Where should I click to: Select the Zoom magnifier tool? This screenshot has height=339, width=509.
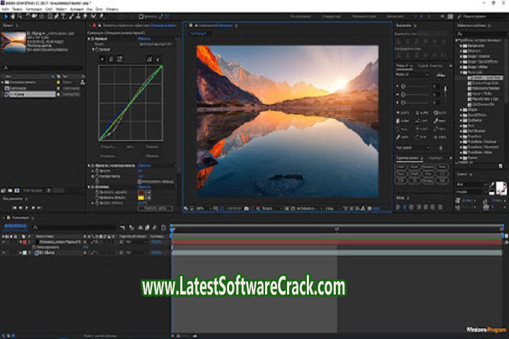coord(19,16)
